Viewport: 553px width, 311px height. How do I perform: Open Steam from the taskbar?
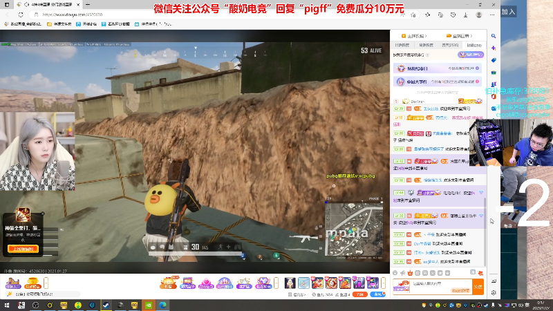pos(106,305)
